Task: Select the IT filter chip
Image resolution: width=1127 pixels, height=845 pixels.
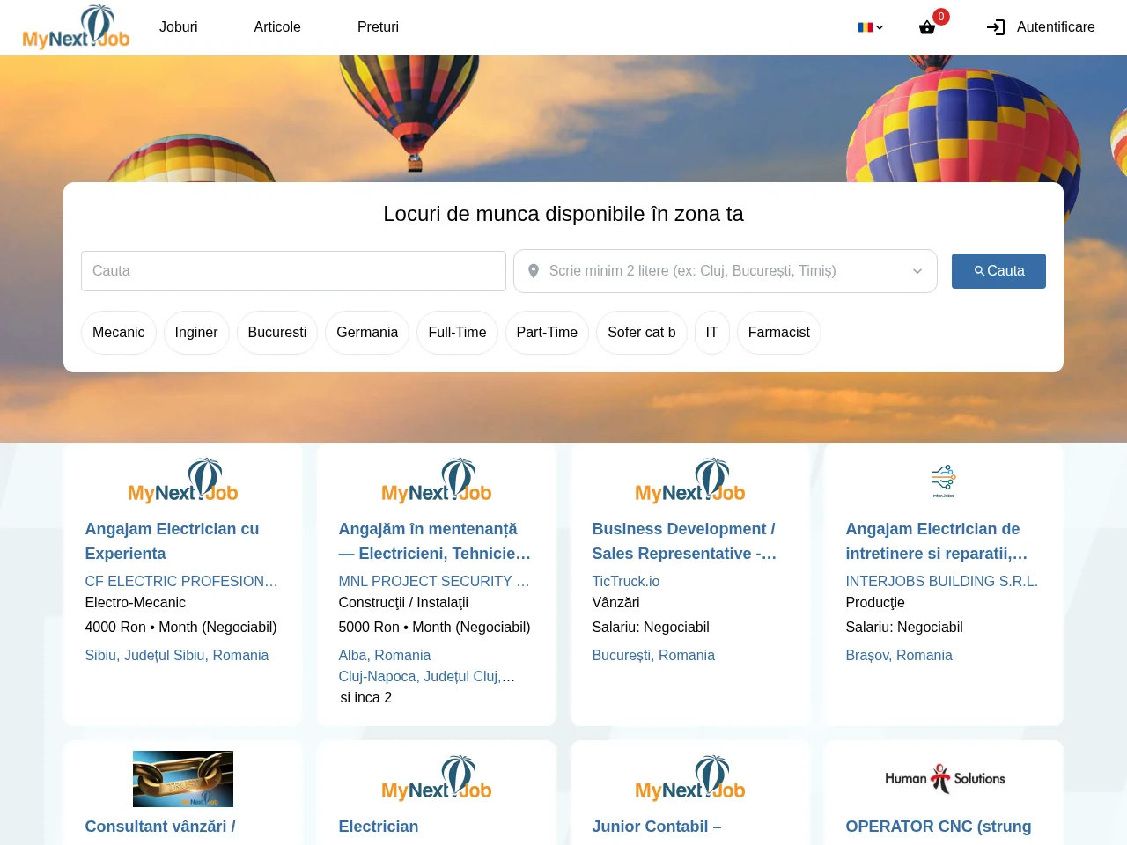Action: tap(712, 333)
